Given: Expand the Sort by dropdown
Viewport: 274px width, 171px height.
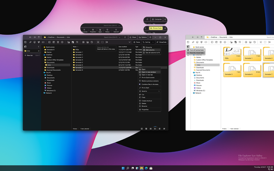Looking at the screenshot, I should [147, 42].
